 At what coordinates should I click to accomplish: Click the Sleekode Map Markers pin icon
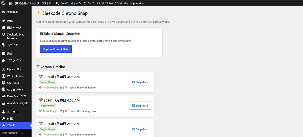pos(4,35)
